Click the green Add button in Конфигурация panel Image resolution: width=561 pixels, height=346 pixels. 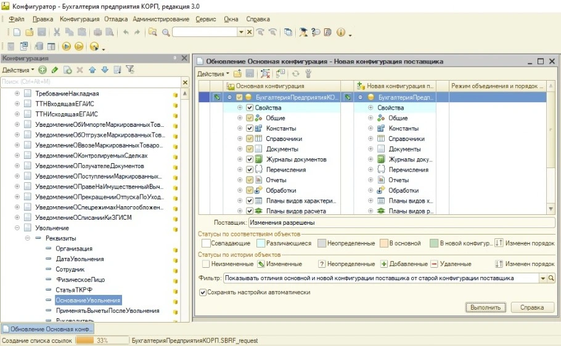coord(43,70)
